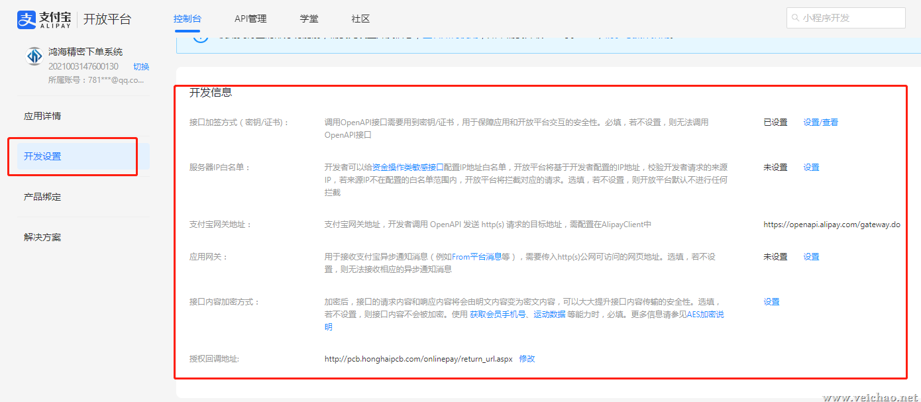Click the 所属账号 781***@qq.co... text
Image resolution: width=921 pixels, height=402 pixels.
click(x=96, y=79)
